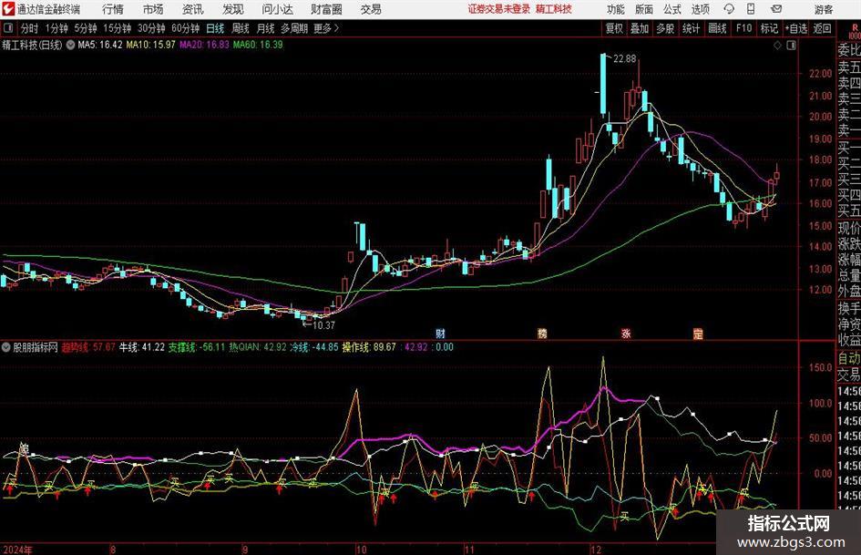Click the 冷线: -44.85 indicator value

(x=314, y=347)
